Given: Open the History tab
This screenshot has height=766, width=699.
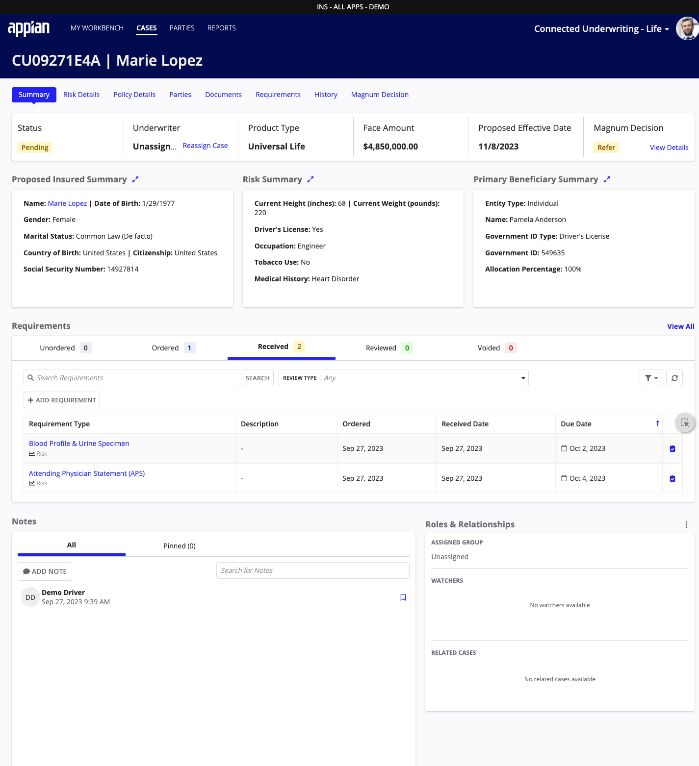Looking at the screenshot, I should tap(326, 95).
